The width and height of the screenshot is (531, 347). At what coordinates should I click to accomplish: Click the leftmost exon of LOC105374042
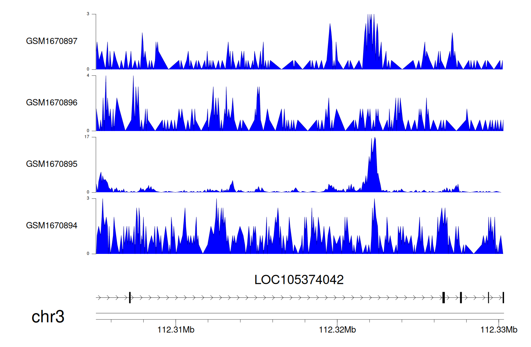130,297
